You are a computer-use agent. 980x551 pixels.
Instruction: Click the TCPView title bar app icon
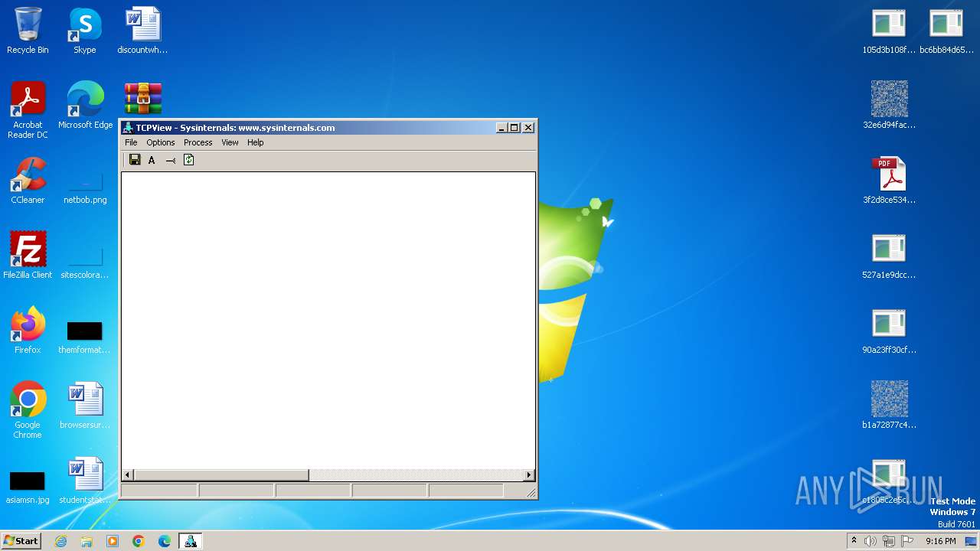click(x=129, y=128)
